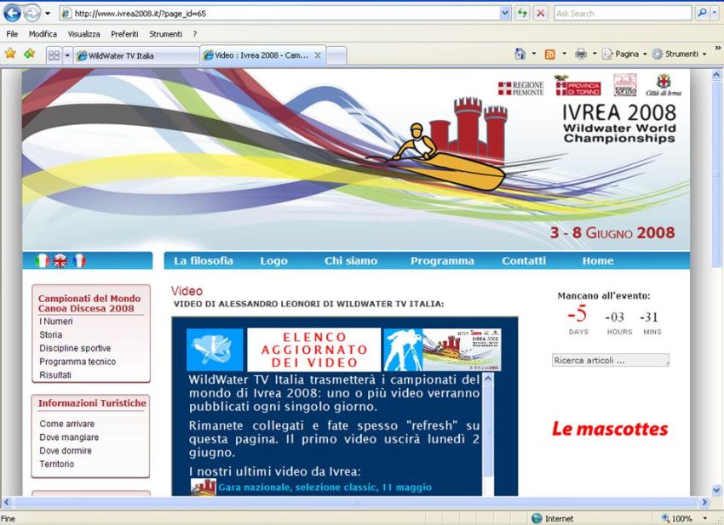The height and width of the screenshot is (525, 724).
Task: Switch site language to French flag
Action: tap(79, 260)
